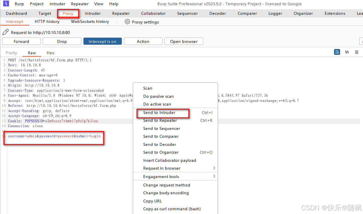
Task: Choose Change request method
Action: (x=175, y=185)
